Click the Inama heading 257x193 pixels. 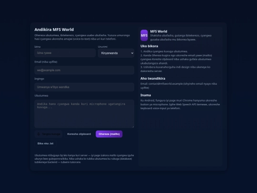click(146, 95)
